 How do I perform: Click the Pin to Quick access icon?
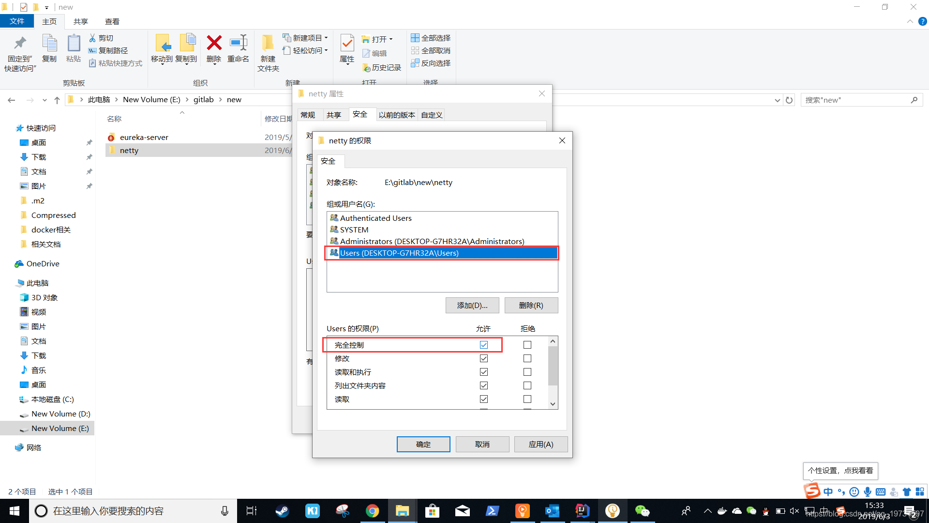(20, 44)
